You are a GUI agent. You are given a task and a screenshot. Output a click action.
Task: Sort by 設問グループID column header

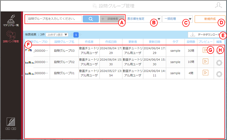tap(37, 42)
